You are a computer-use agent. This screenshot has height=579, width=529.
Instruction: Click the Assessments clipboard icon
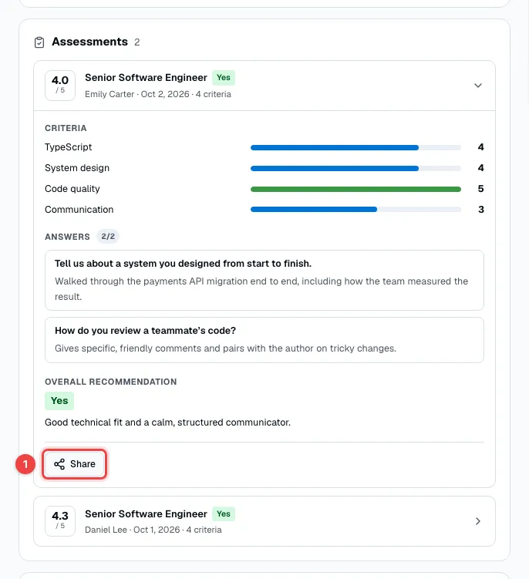point(39,42)
